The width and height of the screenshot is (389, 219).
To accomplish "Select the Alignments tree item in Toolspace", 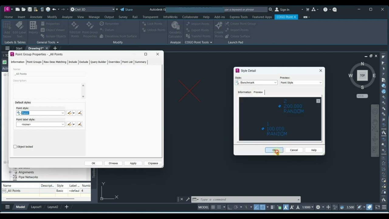I will click(x=26, y=172).
